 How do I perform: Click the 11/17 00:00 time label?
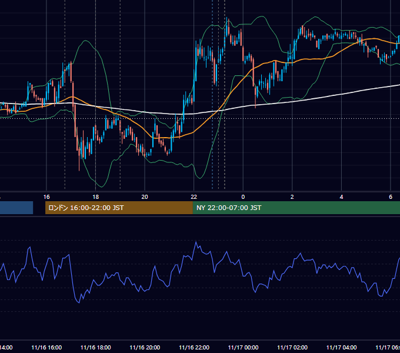(243, 348)
